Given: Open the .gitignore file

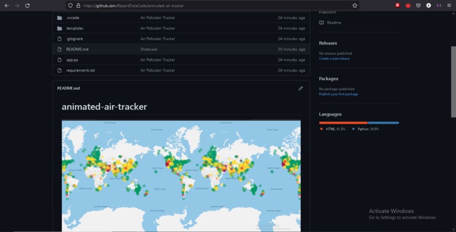Looking at the screenshot, I should tap(75, 39).
